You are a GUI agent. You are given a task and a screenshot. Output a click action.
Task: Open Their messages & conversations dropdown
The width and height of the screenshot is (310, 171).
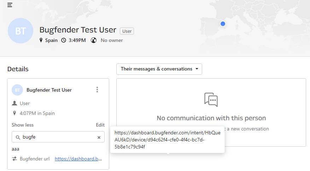(159, 69)
